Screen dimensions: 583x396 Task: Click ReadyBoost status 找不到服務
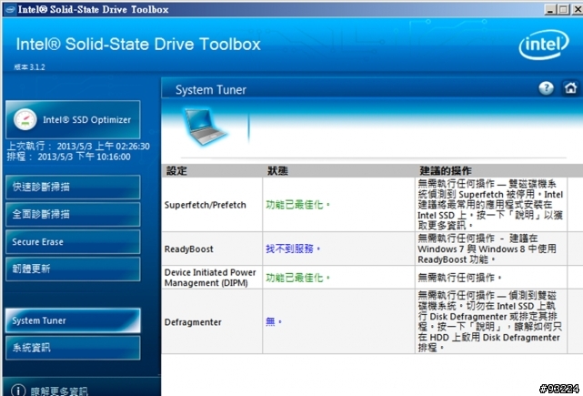pyautogui.click(x=293, y=249)
